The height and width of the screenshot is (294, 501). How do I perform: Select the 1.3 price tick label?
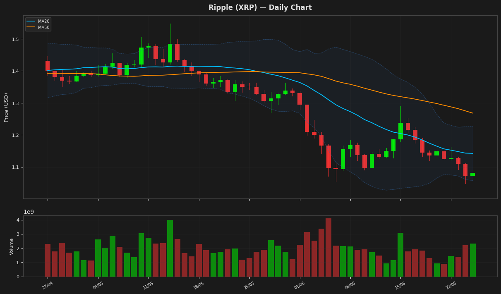(x=16, y=103)
